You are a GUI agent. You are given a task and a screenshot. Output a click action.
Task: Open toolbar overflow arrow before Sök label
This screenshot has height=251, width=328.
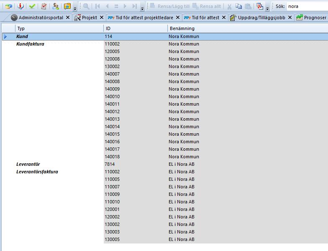[x=268, y=8]
